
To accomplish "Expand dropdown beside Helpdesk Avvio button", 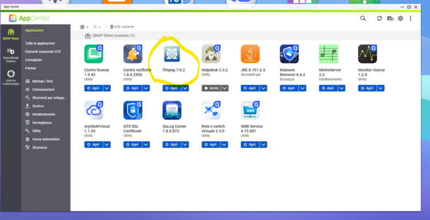I will point(224,88).
